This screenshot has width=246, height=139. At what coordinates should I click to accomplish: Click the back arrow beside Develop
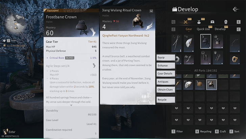pos(237,9)
